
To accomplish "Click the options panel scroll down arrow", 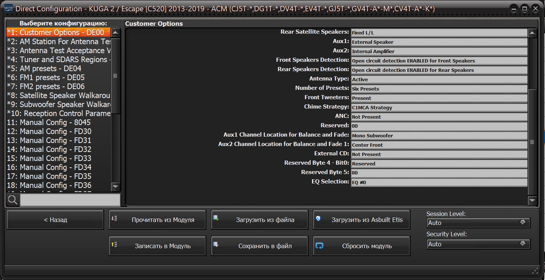I will tap(532, 201).
